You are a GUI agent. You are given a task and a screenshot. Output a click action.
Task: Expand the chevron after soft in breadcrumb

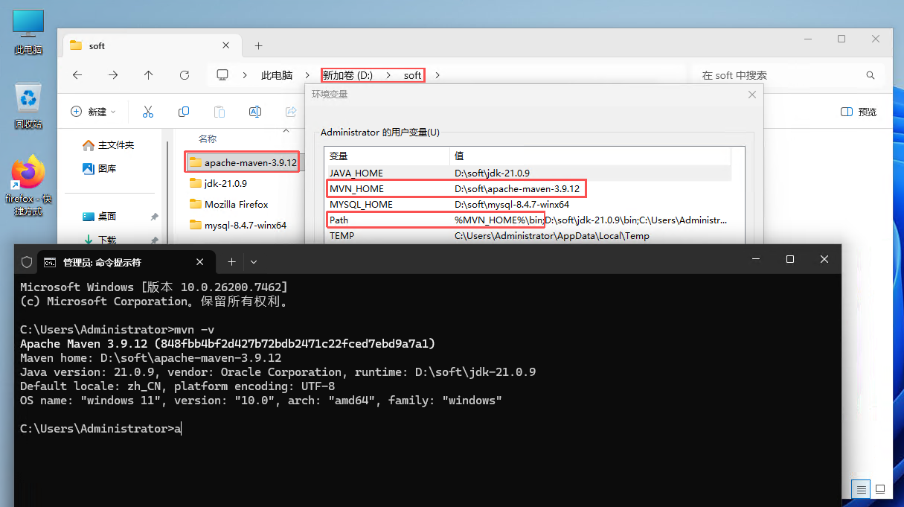437,75
